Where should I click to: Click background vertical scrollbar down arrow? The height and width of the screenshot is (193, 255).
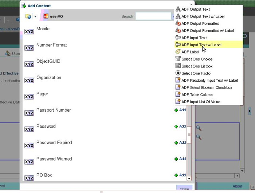tap(242, 171)
